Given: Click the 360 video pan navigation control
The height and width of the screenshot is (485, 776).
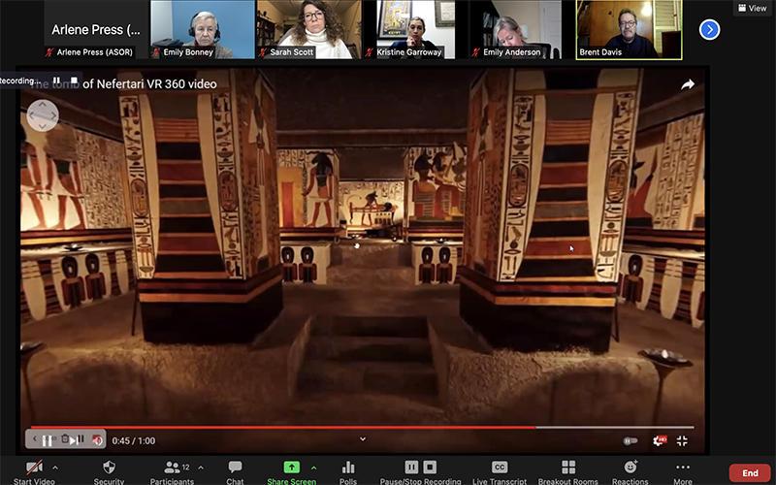Looking at the screenshot, I should click(42, 115).
